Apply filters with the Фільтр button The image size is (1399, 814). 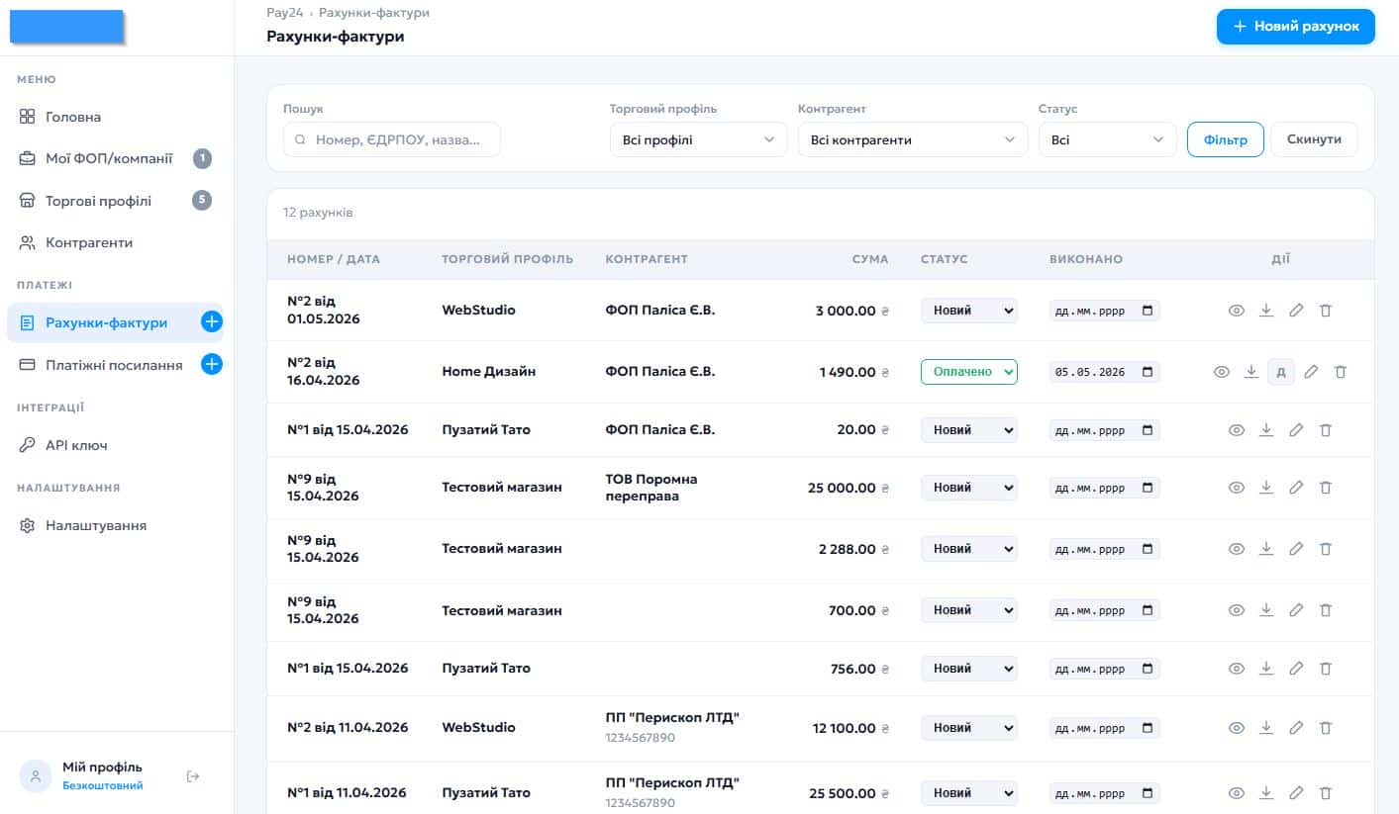coord(1226,139)
